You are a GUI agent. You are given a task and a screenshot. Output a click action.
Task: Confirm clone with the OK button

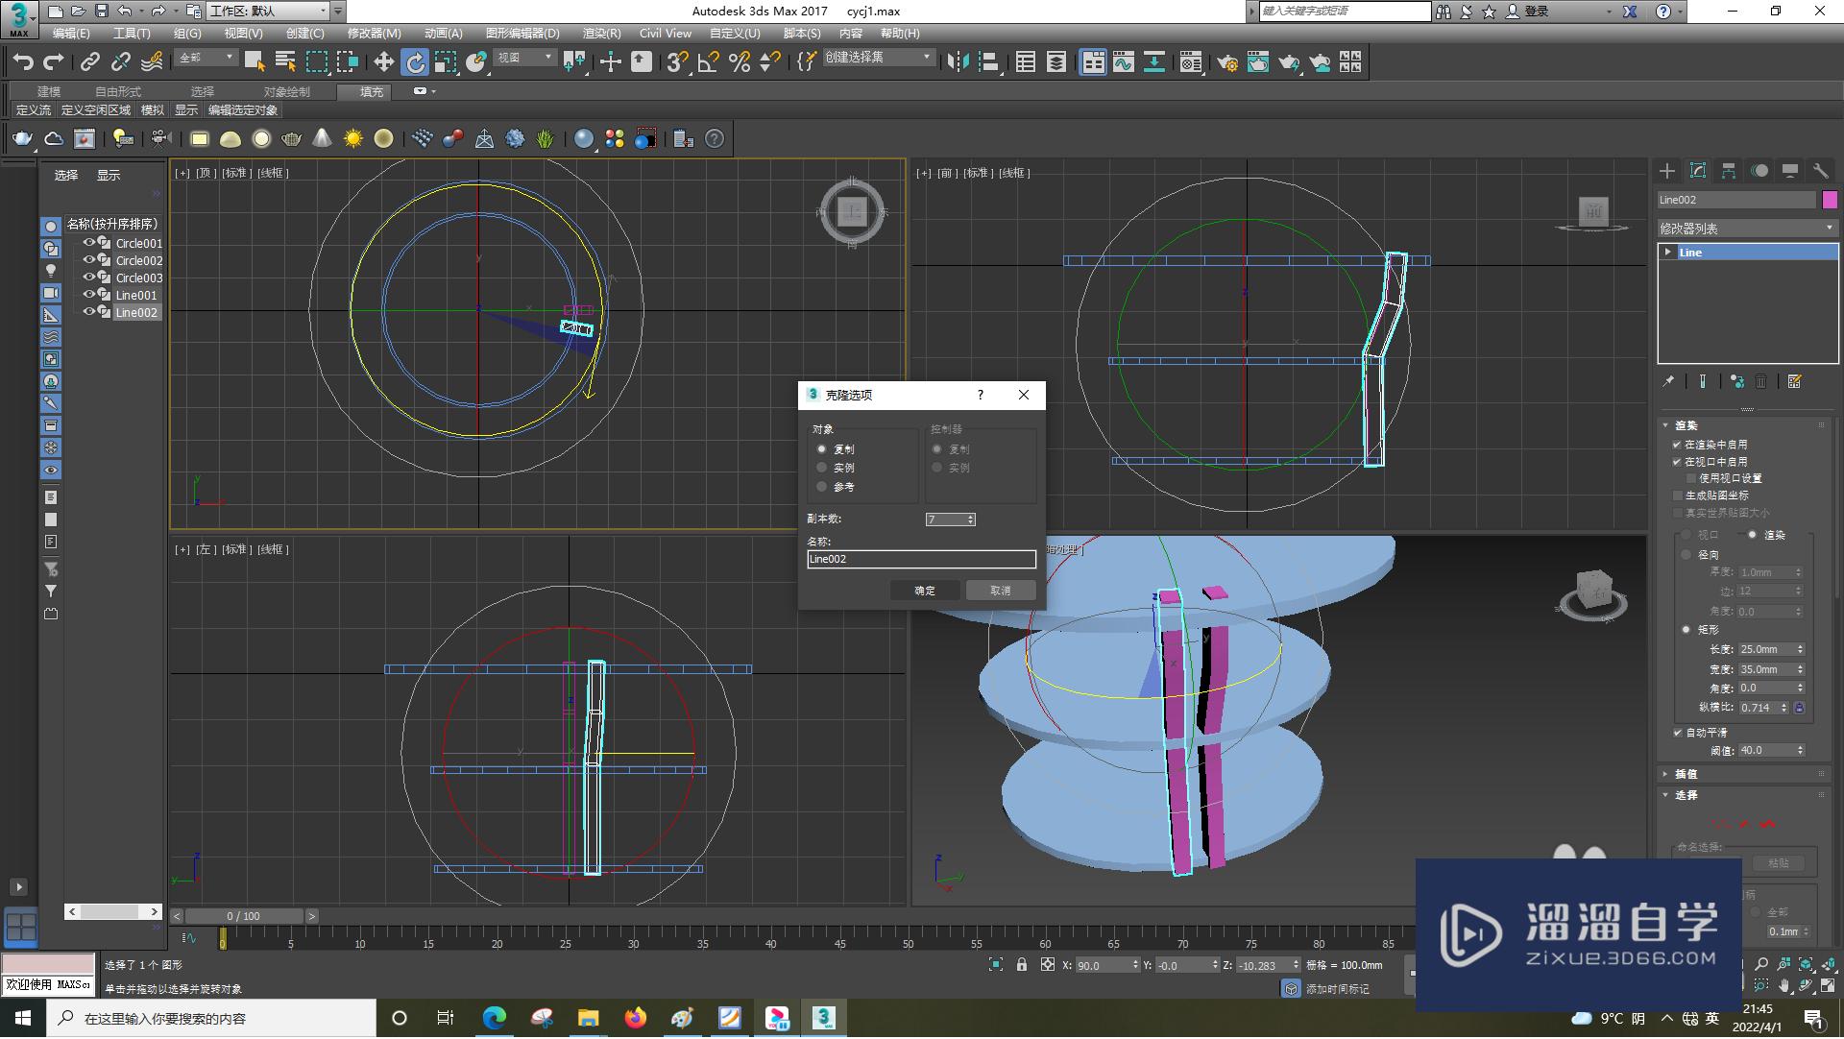[924, 592]
